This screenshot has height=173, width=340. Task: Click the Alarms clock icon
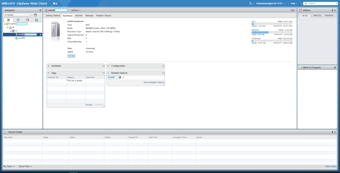[x=300, y=10]
